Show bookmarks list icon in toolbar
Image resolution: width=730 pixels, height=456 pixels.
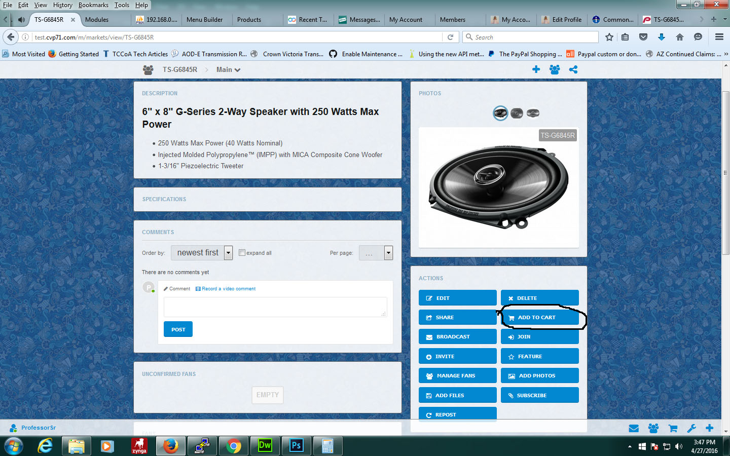click(x=625, y=37)
